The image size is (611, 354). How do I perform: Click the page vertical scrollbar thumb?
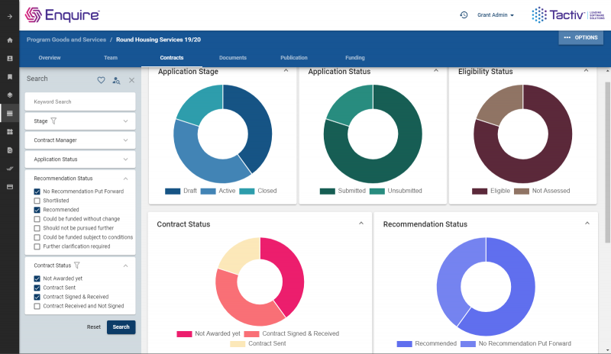coord(607,162)
